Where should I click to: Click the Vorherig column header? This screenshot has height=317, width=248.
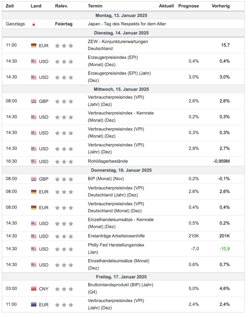pyautogui.click(x=220, y=6)
